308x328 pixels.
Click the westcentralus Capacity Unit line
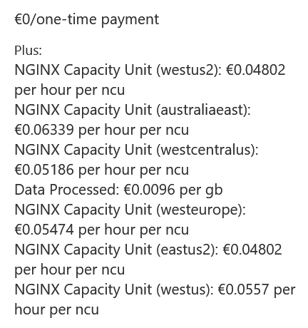coord(136,150)
